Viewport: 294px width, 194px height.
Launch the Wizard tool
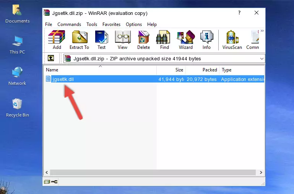pos(186,40)
